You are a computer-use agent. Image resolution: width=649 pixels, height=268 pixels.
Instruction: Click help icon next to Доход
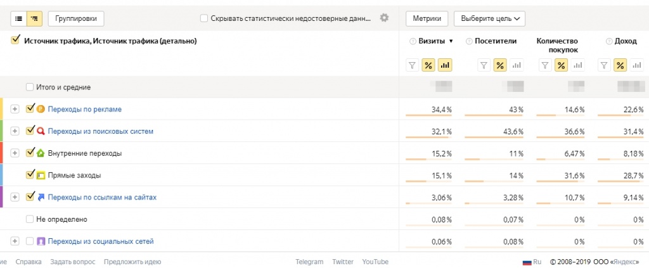click(x=609, y=41)
